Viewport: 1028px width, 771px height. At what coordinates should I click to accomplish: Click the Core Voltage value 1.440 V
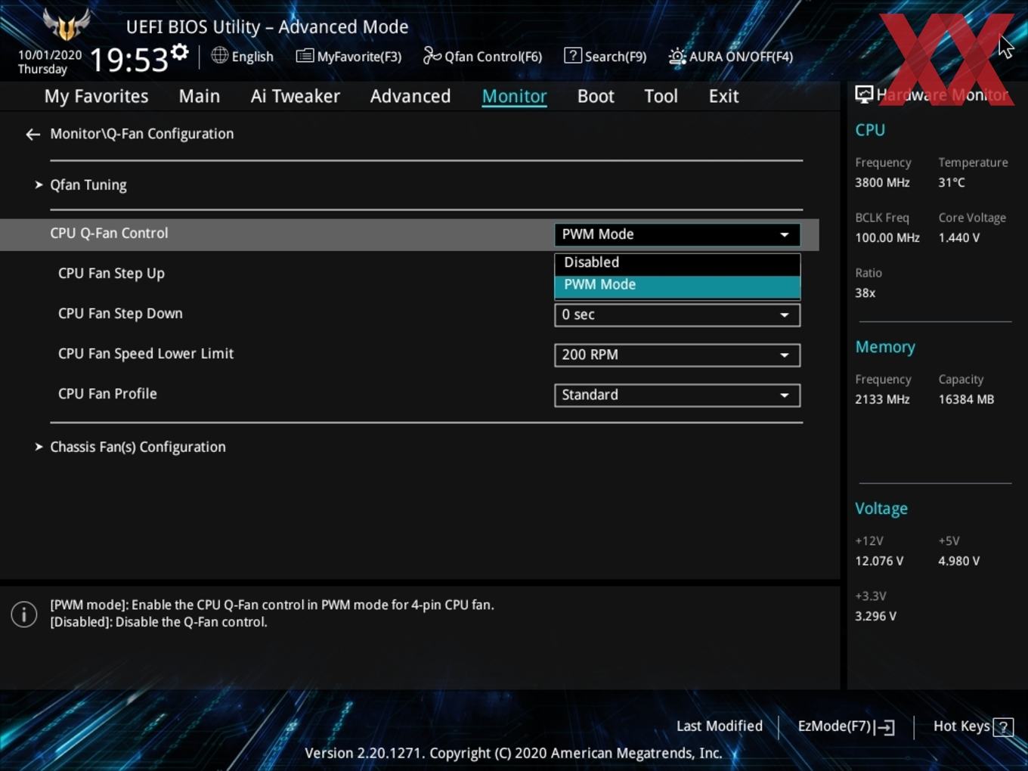(x=958, y=238)
